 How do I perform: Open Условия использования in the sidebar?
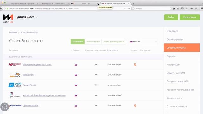pyautogui.click(x=180, y=90)
